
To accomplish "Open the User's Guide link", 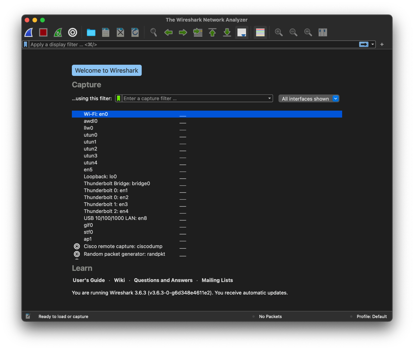I will [89, 280].
